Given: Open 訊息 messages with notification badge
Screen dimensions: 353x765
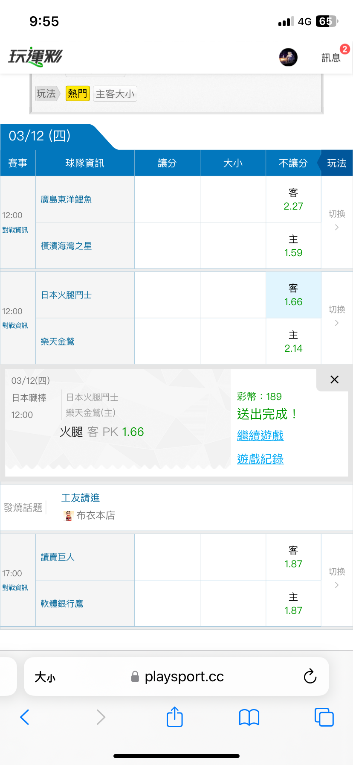Looking at the screenshot, I should point(331,57).
